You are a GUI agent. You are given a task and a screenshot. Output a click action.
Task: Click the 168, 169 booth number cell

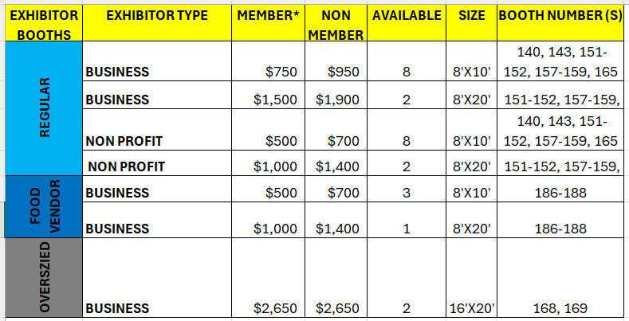(x=560, y=278)
